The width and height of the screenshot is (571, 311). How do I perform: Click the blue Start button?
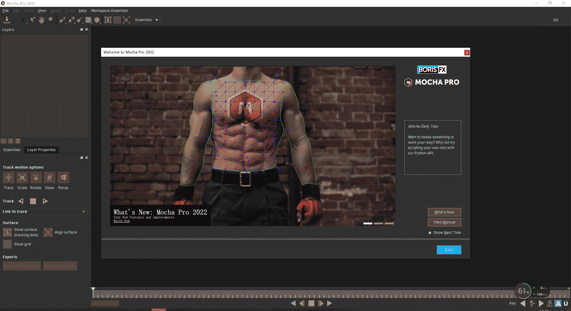(x=449, y=250)
